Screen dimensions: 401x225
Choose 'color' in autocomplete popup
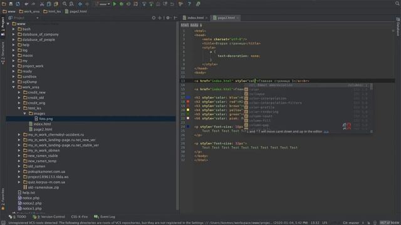click(x=308, y=89)
